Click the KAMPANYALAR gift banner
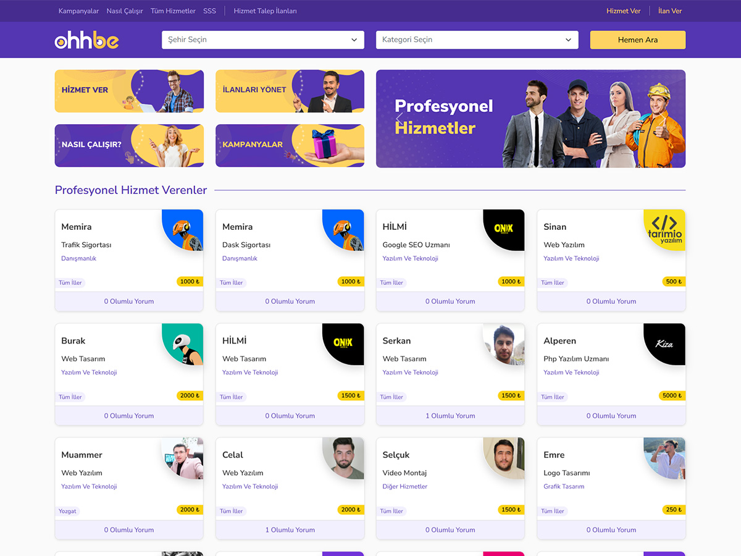 pos(290,146)
